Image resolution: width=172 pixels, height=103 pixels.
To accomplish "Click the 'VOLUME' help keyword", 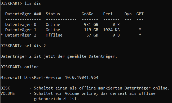I will [8, 93].
